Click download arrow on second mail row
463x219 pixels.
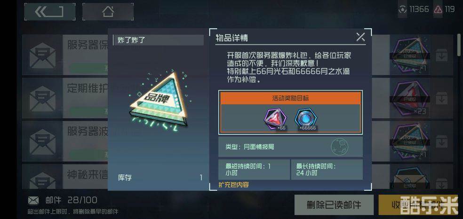point(441,98)
